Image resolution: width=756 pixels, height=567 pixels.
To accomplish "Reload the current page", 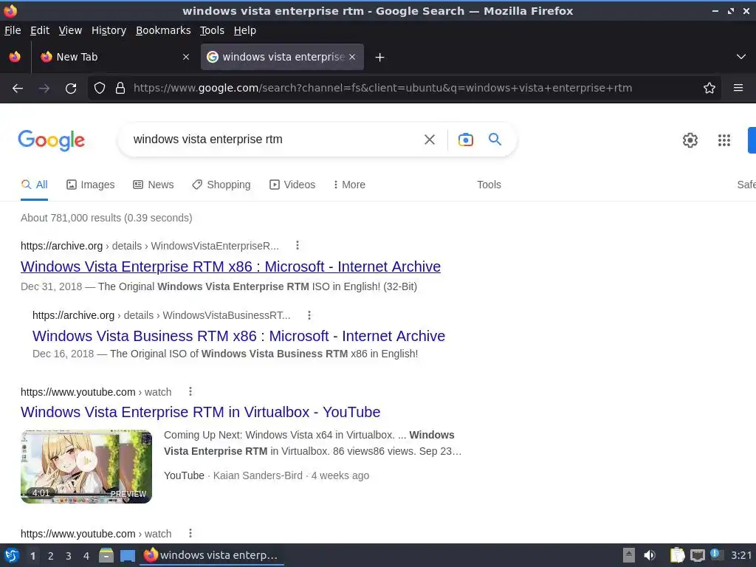I will pos(71,89).
